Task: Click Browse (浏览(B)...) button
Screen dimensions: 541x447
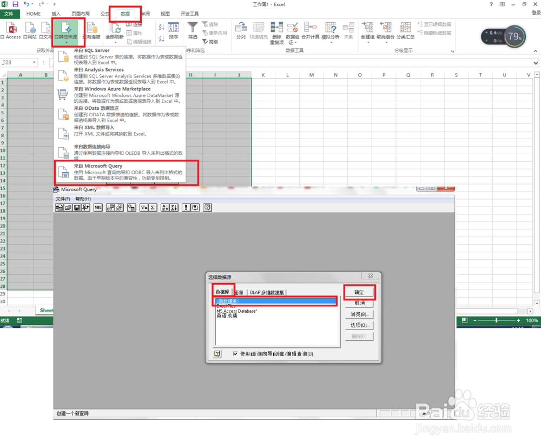Action: coord(359,314)
